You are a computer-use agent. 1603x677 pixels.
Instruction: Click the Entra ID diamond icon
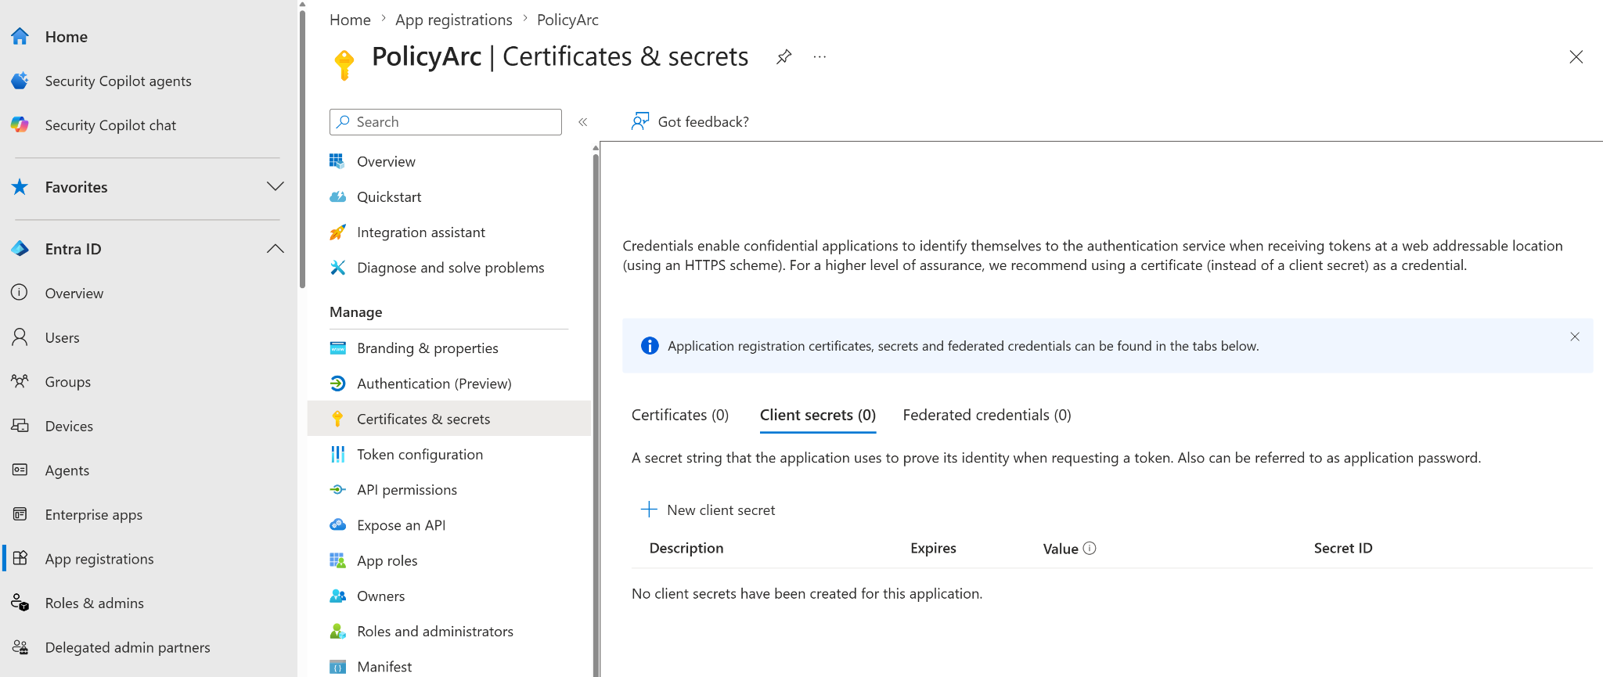tap(20, 249)
